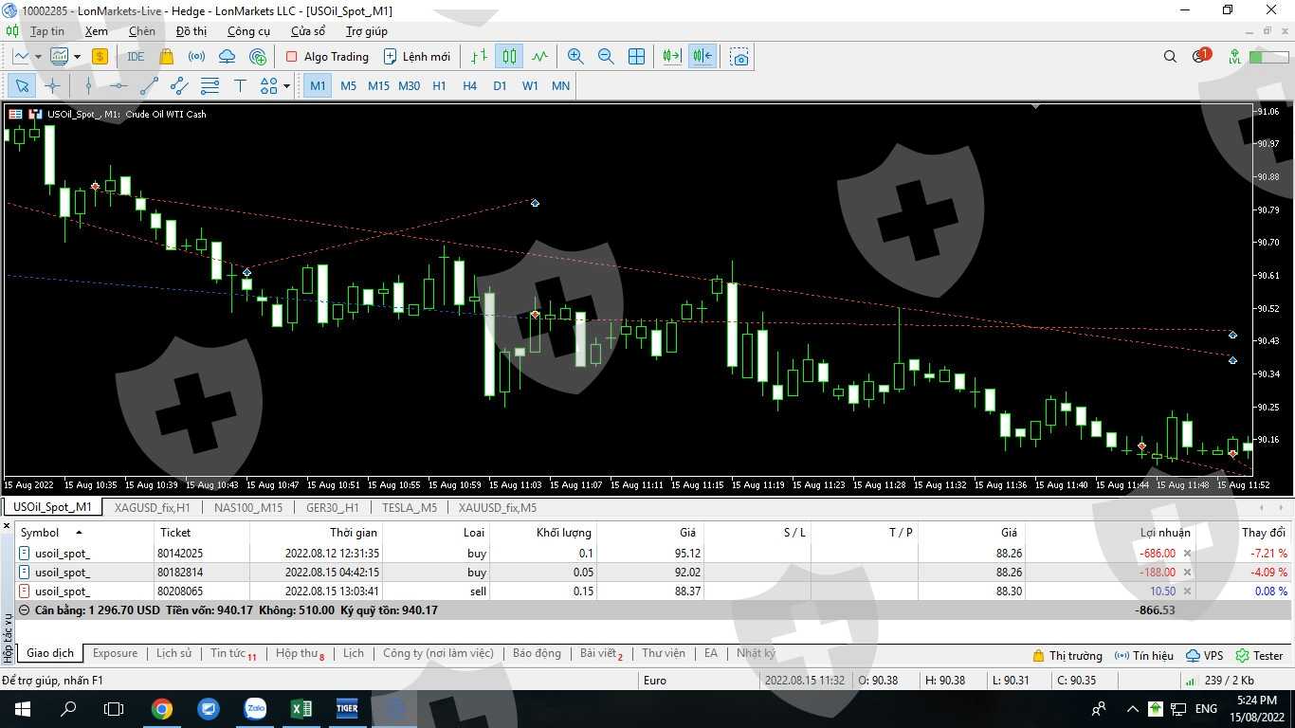
Task: Toggle Algo Trading on or off
Action: pyautogui.click(x=327, y=57)
